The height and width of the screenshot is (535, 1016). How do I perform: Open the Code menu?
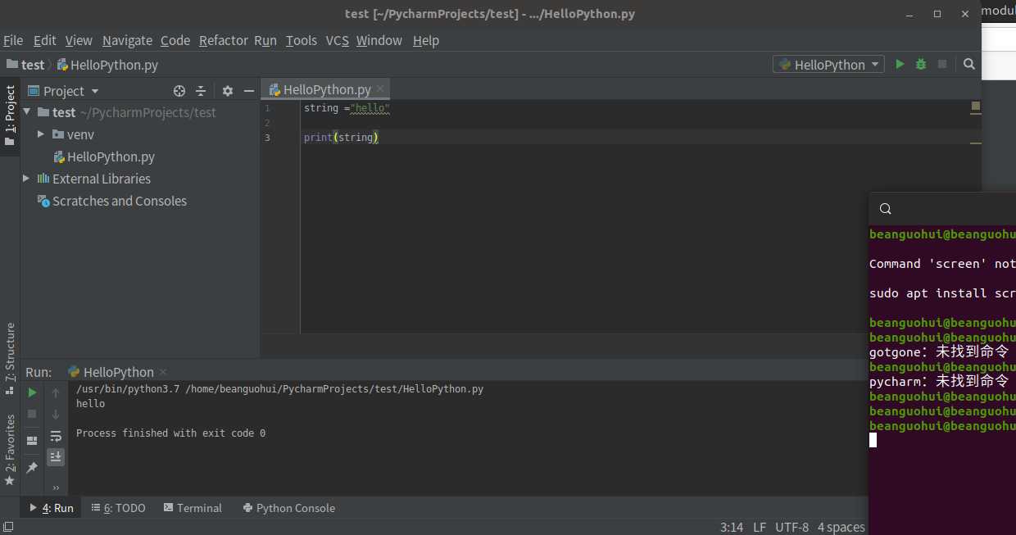click(x=175, y=40)
